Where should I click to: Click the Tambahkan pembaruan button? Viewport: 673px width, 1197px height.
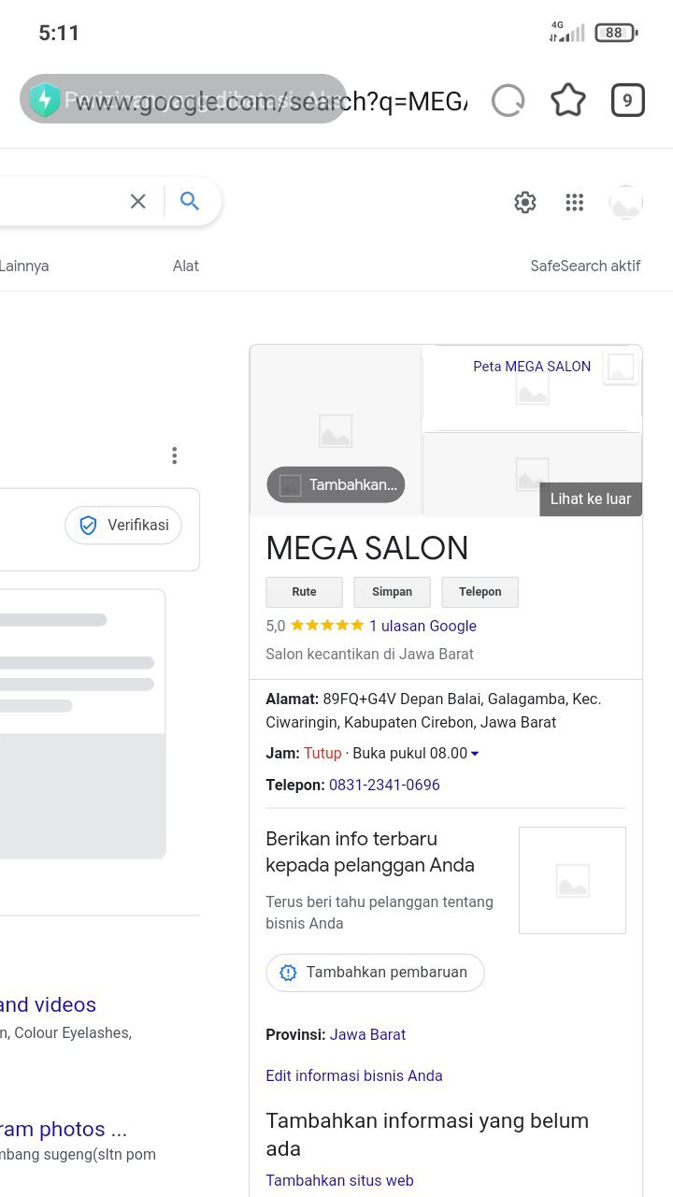pos(375,973)
